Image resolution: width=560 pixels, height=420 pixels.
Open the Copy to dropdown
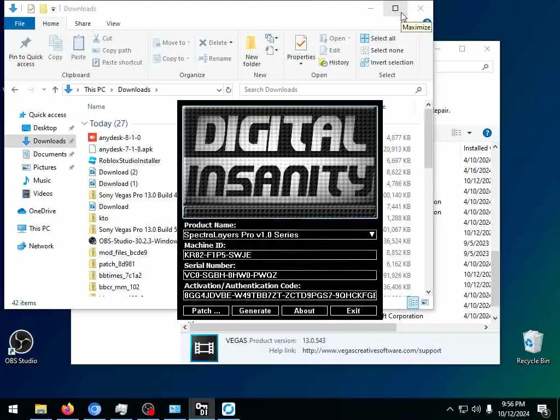coord(171,59)
